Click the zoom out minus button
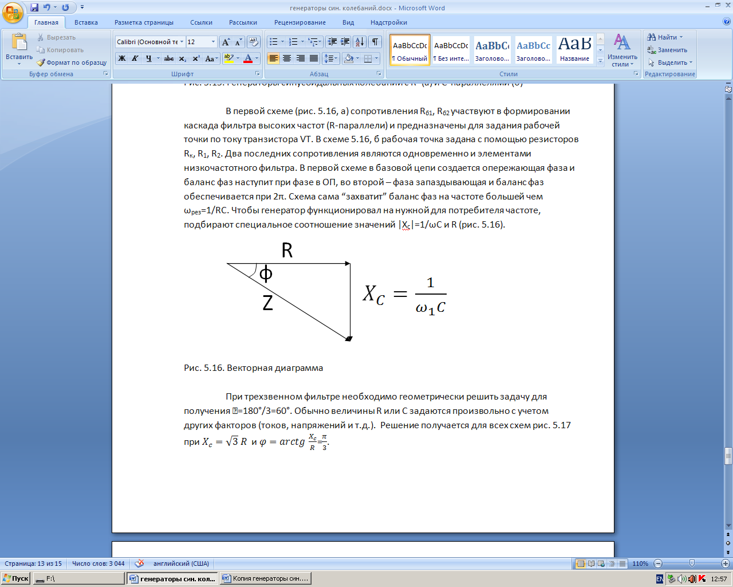The height and width of the screenshot is (587, 733). (x=658, y=563)
